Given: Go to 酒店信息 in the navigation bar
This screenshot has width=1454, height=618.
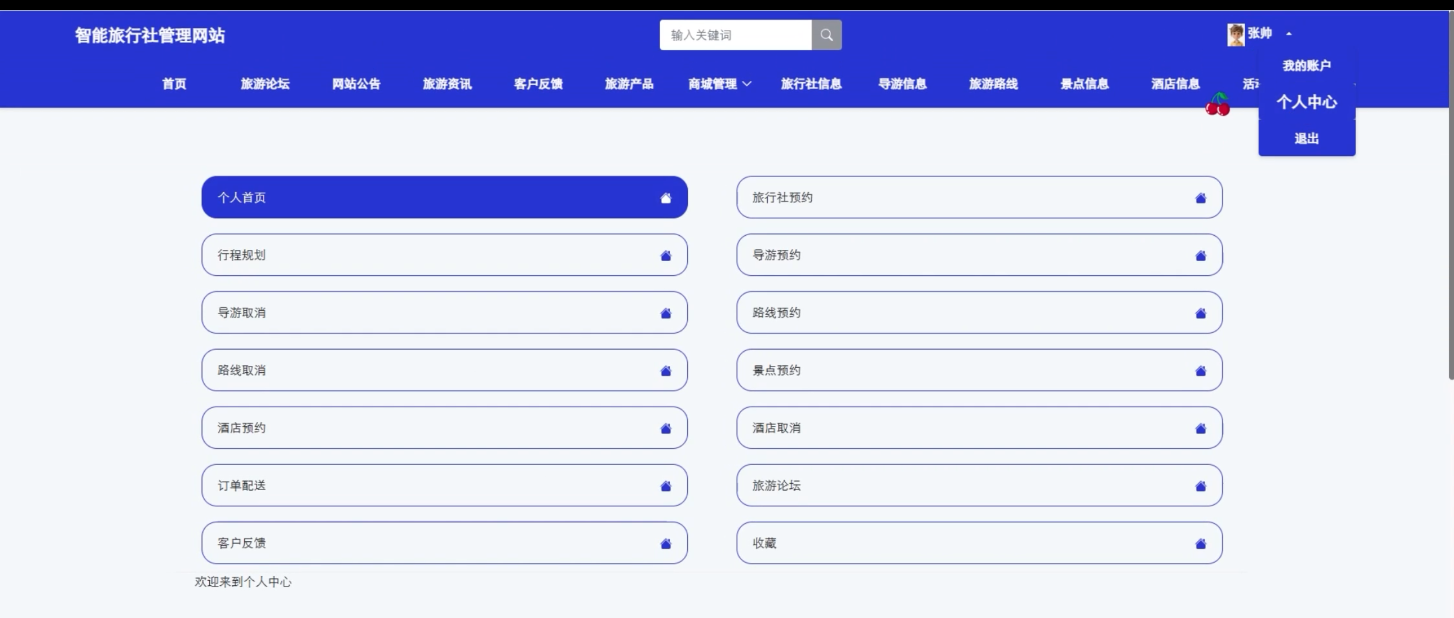Looking at the screenshot, I should 1175,84.
